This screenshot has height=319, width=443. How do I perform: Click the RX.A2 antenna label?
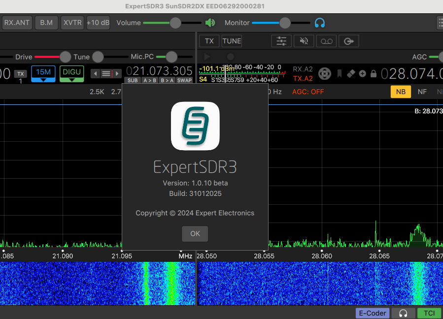coord(303,69)
